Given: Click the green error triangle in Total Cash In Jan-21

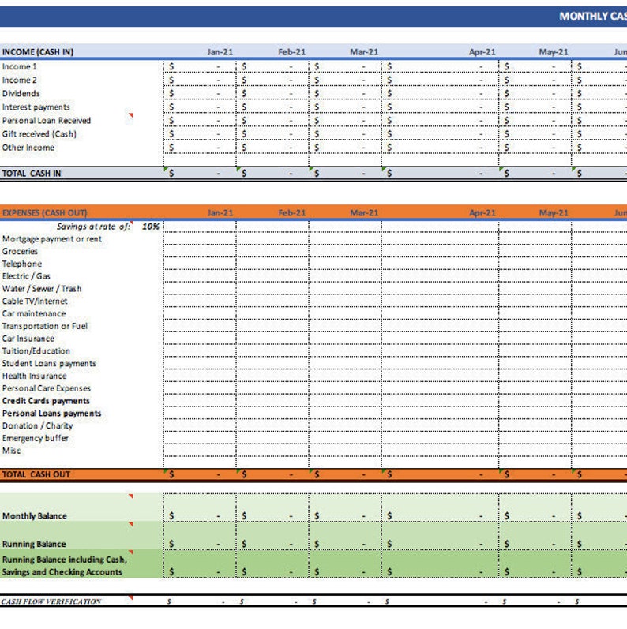Looking at the screenshot, I should click(x=166, y=169).
